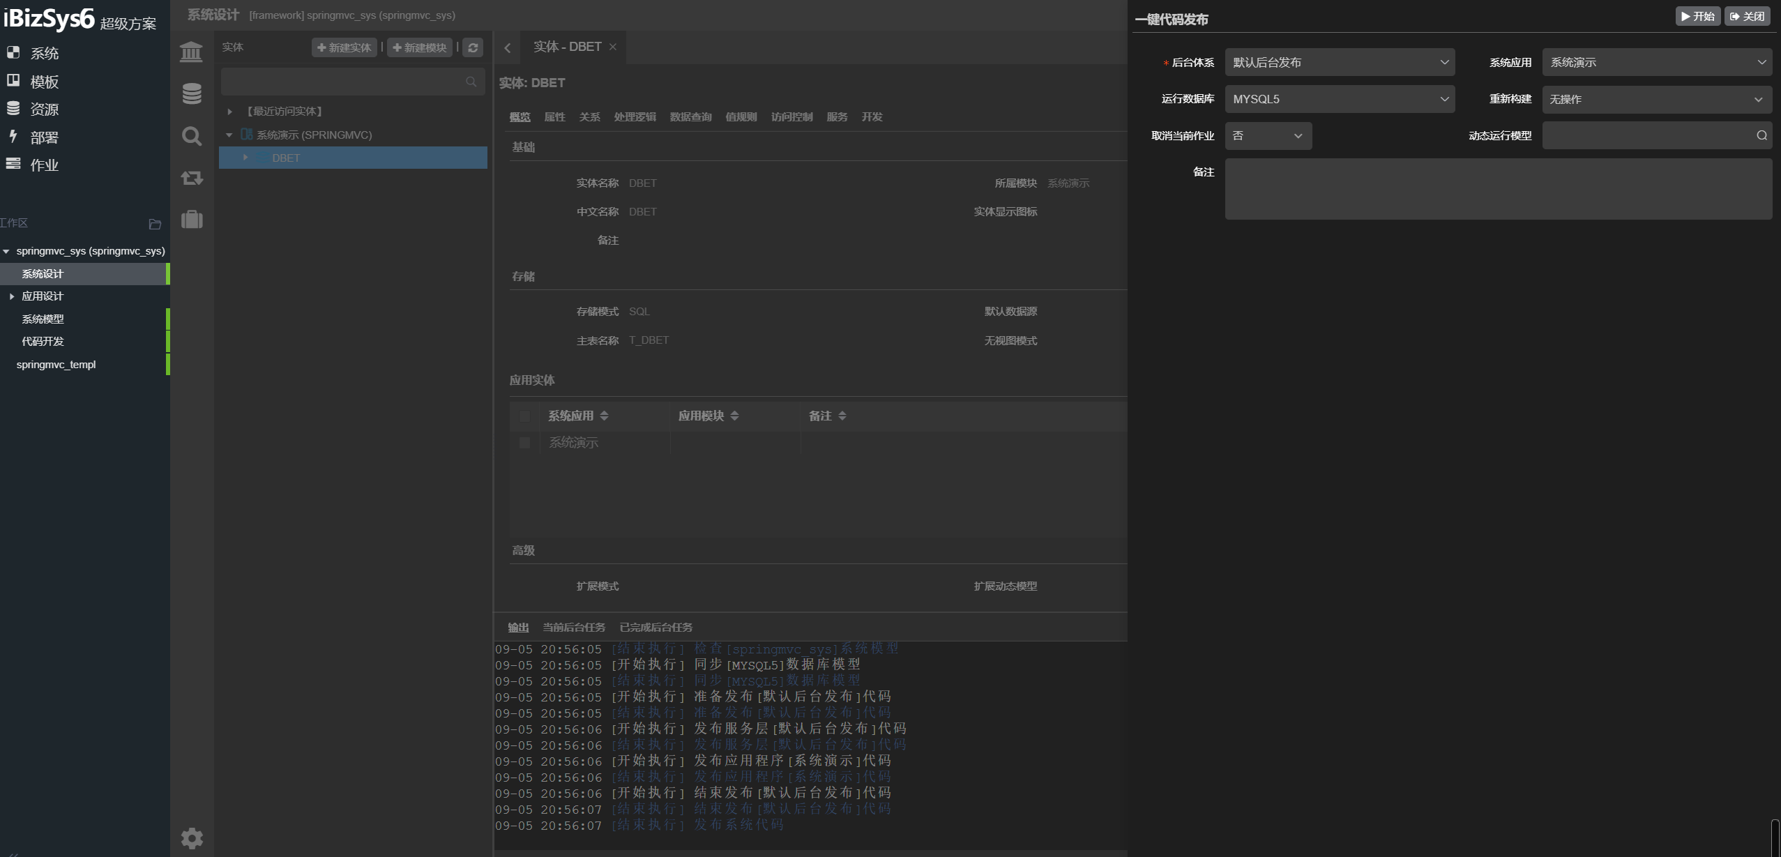Image resolution: width=1781 pixels, height=857 pixels.
Task: Open the 输出 tab
Action: tap(518, 628)
